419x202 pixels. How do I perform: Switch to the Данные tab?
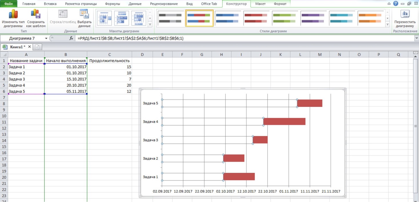(135, 4)
